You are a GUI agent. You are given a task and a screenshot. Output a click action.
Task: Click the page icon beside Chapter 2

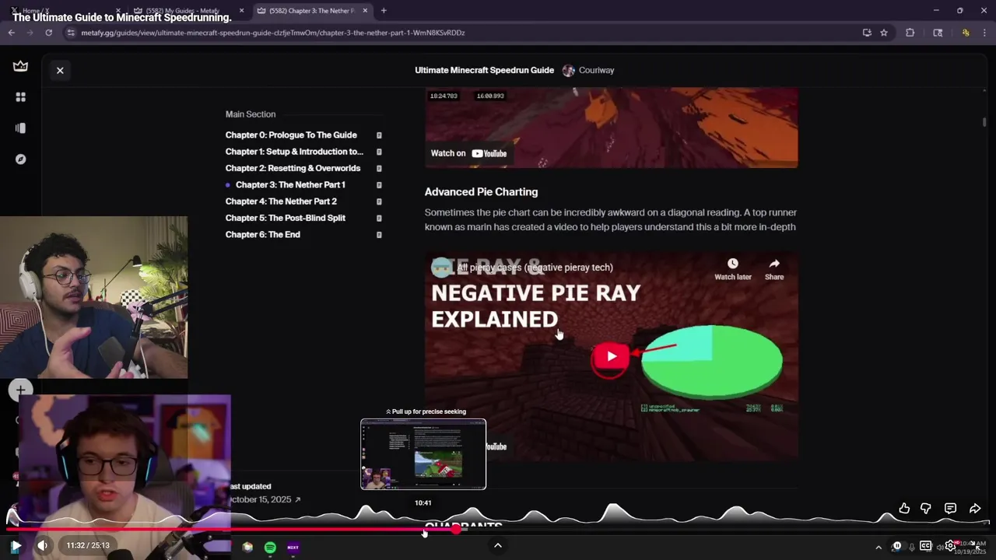tap(379, 168)
